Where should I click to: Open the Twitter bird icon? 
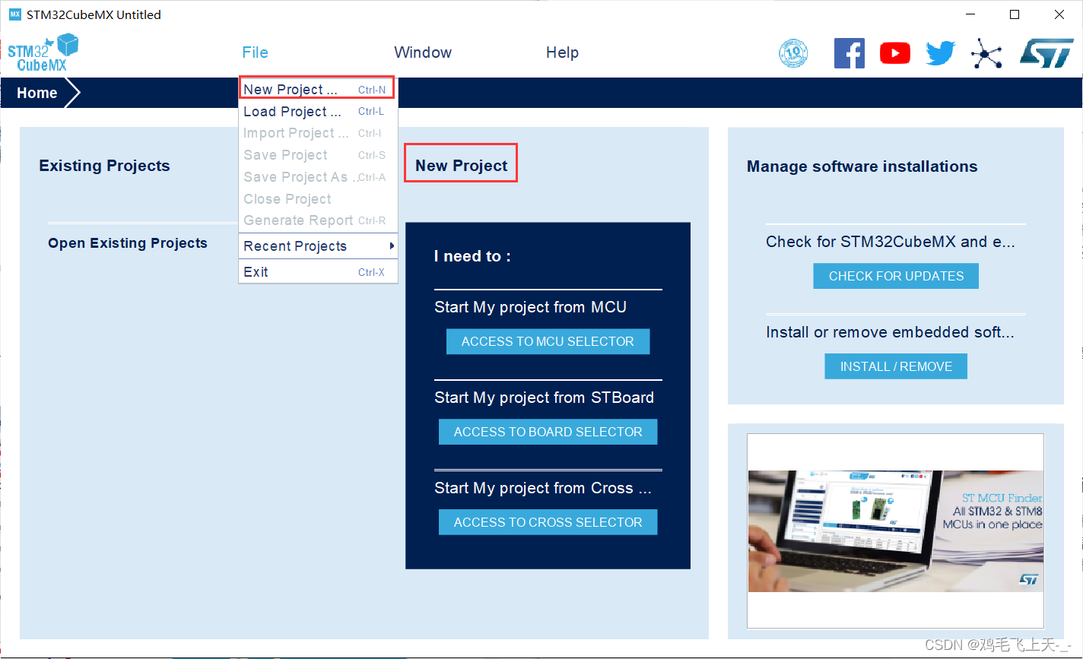point(941,53)
